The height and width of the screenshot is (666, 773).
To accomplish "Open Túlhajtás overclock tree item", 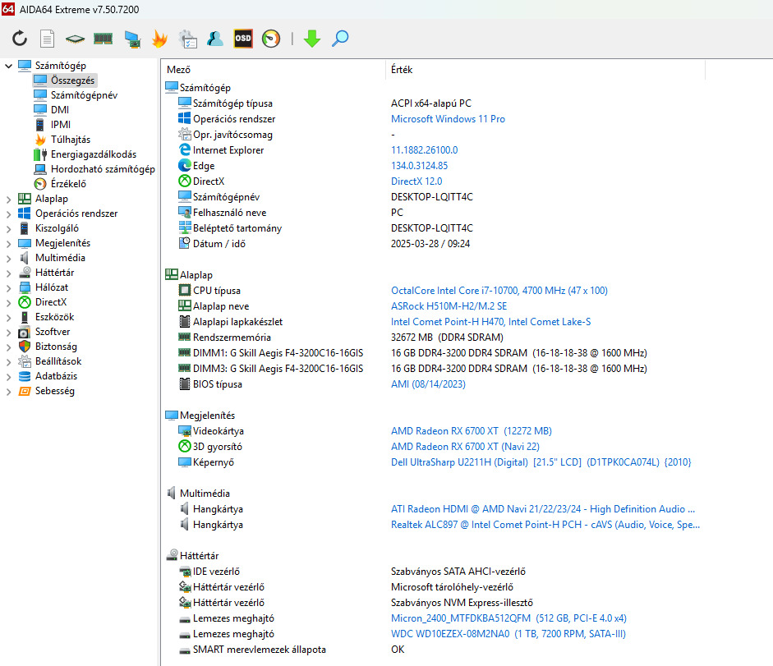I will (x=71, y=140).
